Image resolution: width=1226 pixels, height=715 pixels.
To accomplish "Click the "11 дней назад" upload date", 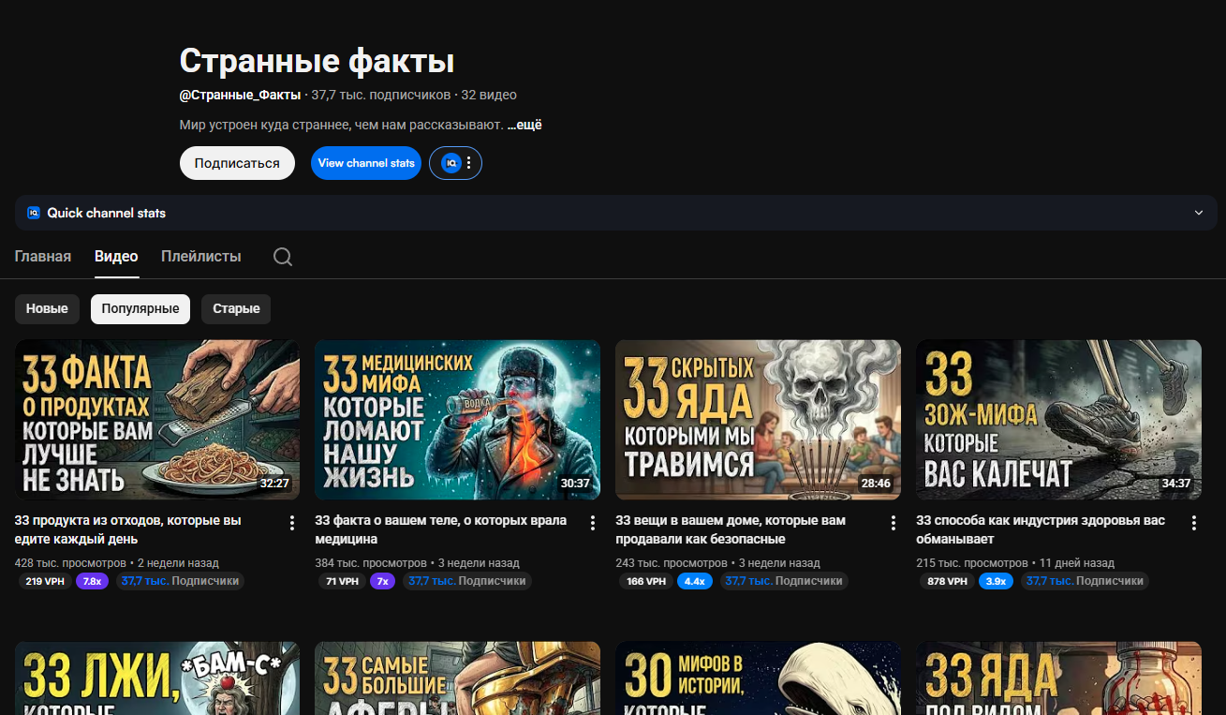I will [x=1076, y=563].
